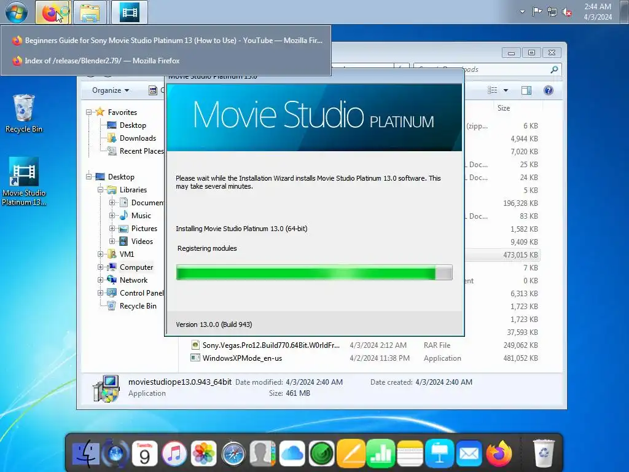Click the change your view icon
The height and width of the screenshot is (472, 629).
[x=492, y=90]
